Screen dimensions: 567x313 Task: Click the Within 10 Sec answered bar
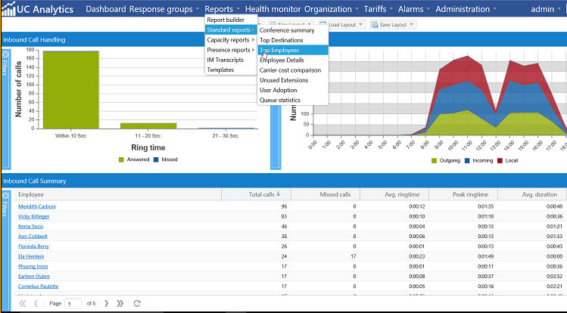click(x=71, y=90)
